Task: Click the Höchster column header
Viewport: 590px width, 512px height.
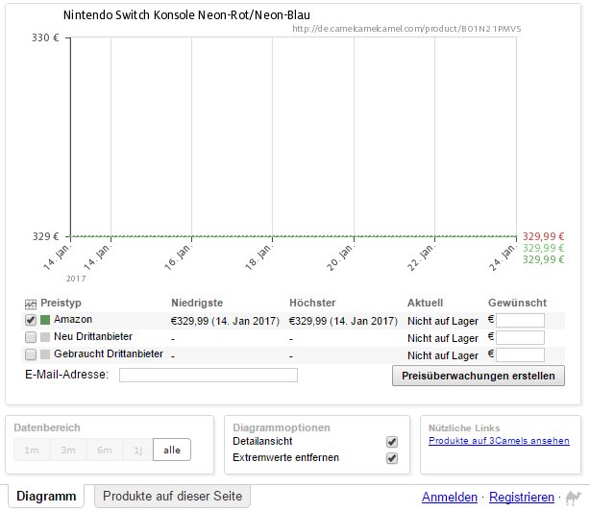Action: [x=312, y=303]
